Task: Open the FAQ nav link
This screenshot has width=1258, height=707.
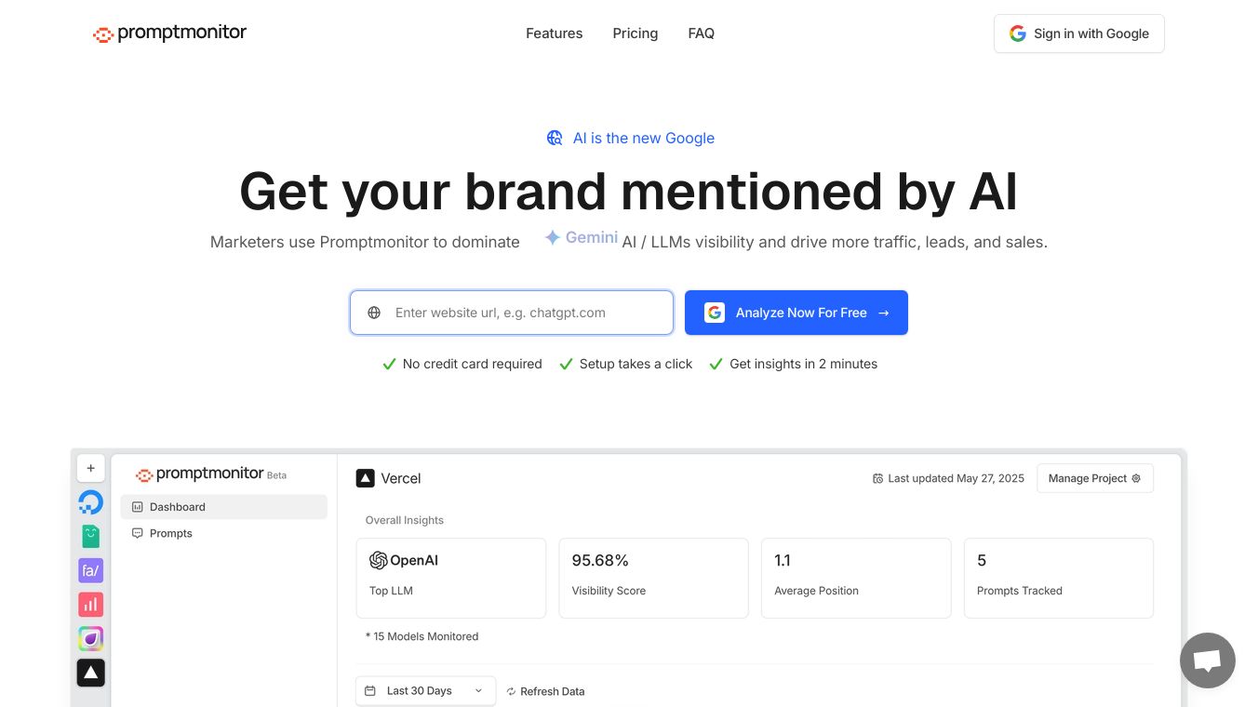Action: [x=701, y=33]
